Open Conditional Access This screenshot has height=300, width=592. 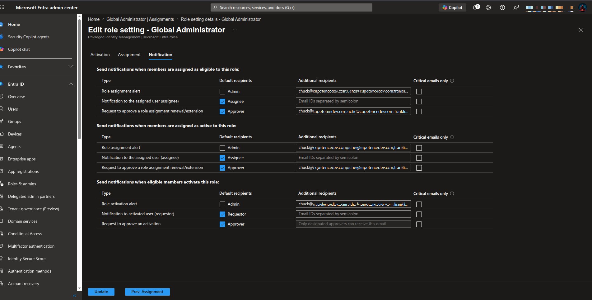[x=25, y=234]
